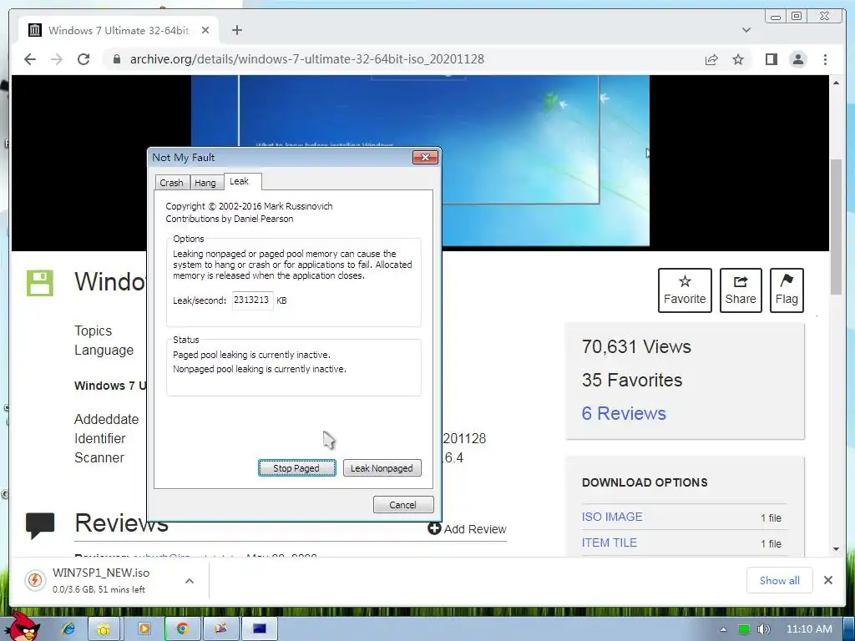Close the Not My Fault dialog
The height and width of the screenshot is (641, 855).
(x=425, y=158)
